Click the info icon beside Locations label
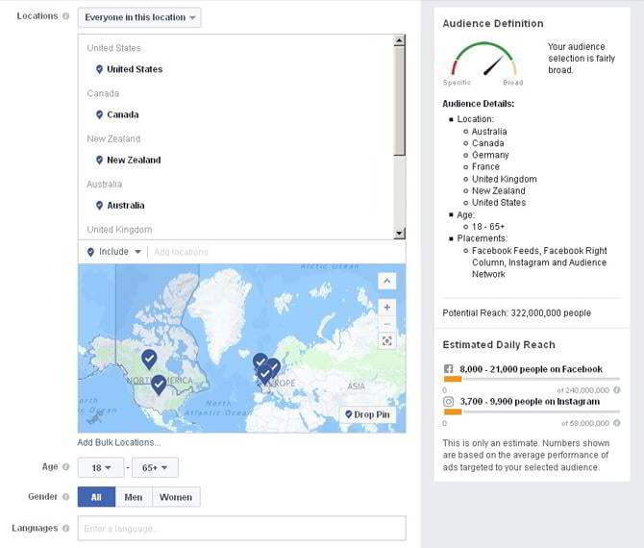 coord(65,16)
